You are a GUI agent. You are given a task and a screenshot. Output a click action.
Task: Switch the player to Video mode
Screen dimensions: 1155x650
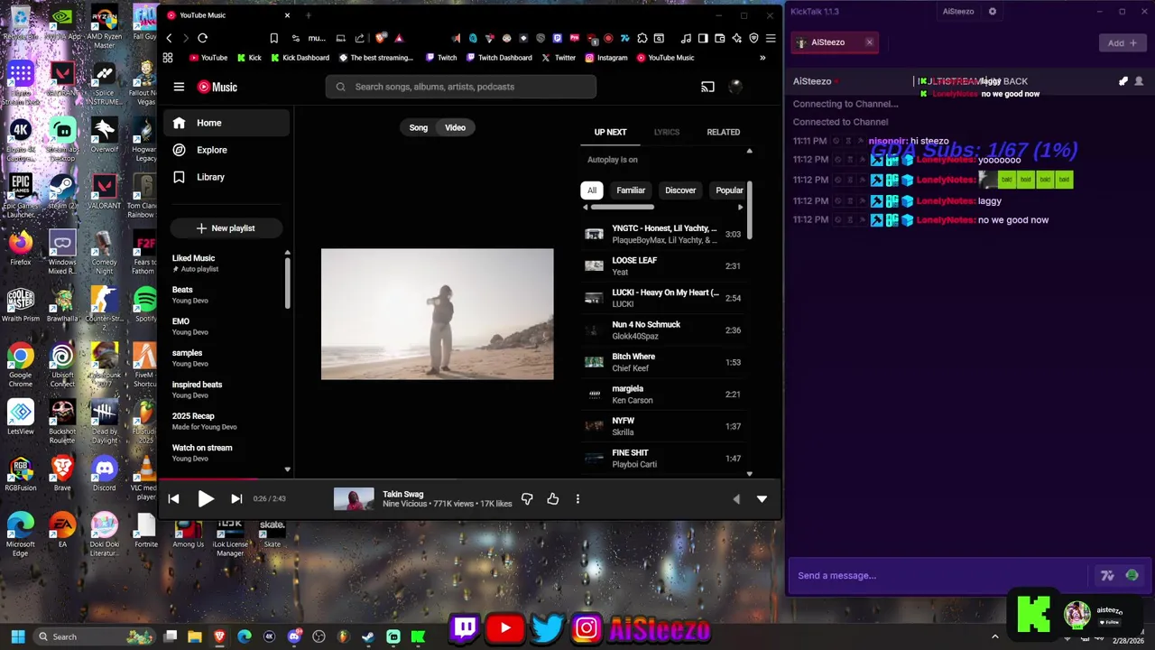click(455, 127)
